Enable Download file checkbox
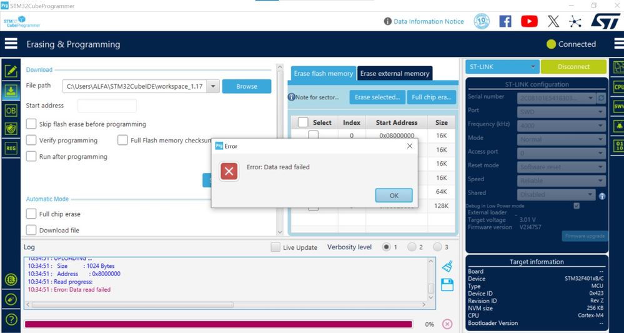 pos(31,230)
